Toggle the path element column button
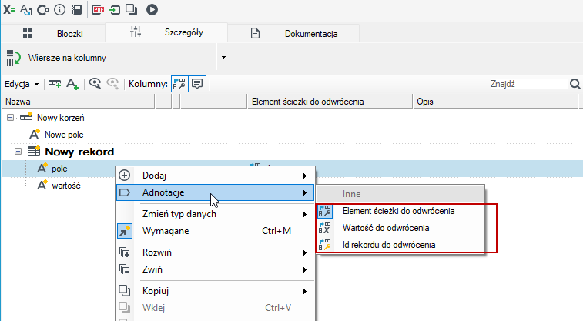Viewport: 583px width, 321px height. click(x=179, y=84)
